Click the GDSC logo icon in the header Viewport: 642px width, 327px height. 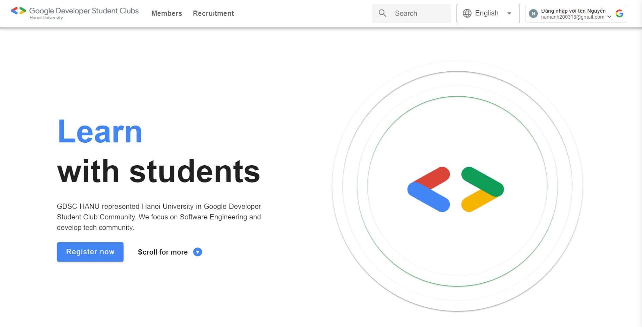(18, 11)
